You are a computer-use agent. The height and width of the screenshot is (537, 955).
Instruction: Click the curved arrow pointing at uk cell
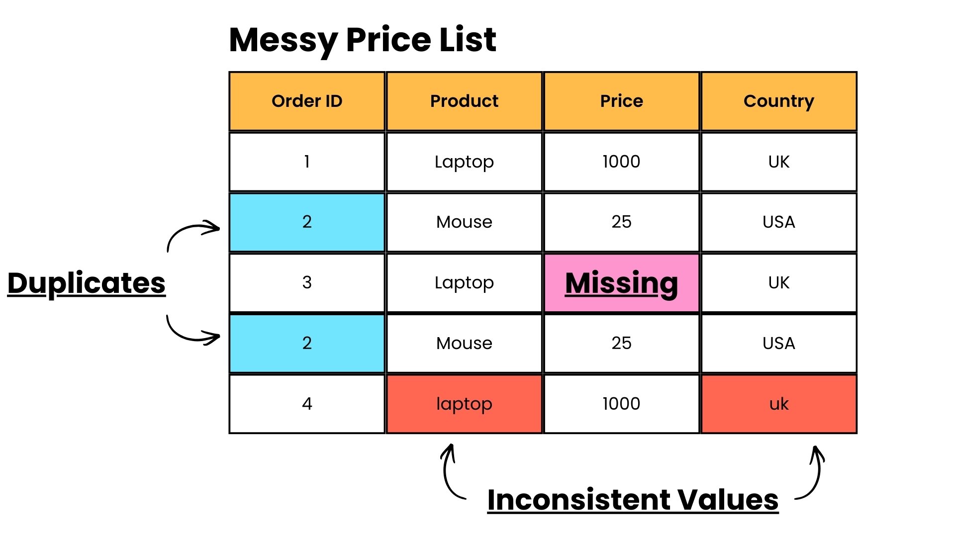[813, 473]
